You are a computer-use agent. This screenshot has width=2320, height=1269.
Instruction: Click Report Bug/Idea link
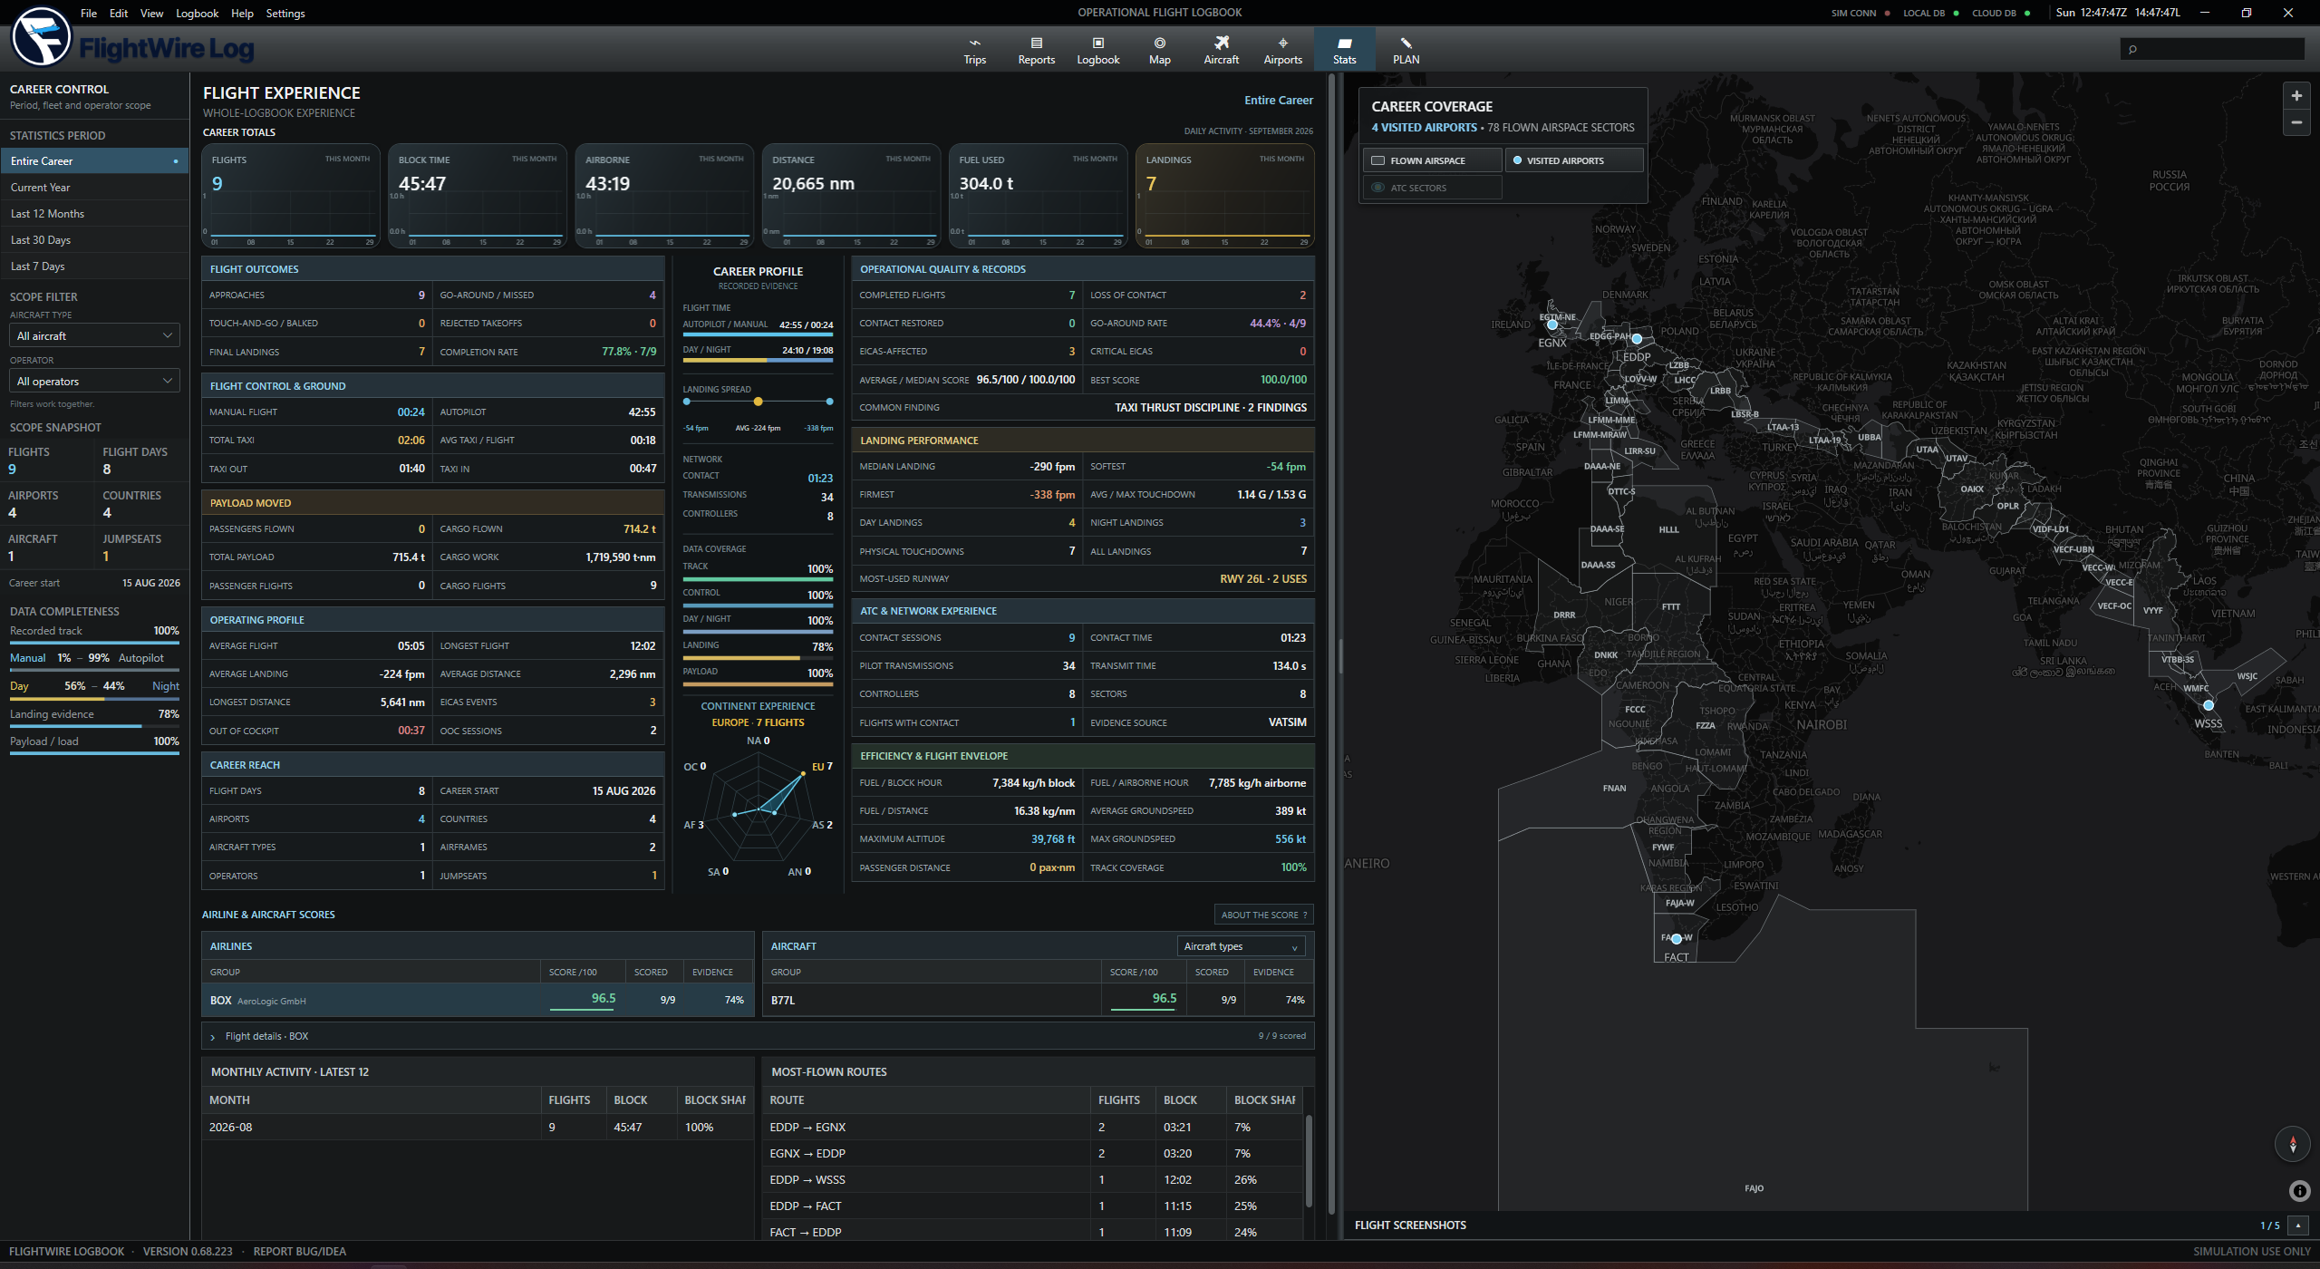299,1251
